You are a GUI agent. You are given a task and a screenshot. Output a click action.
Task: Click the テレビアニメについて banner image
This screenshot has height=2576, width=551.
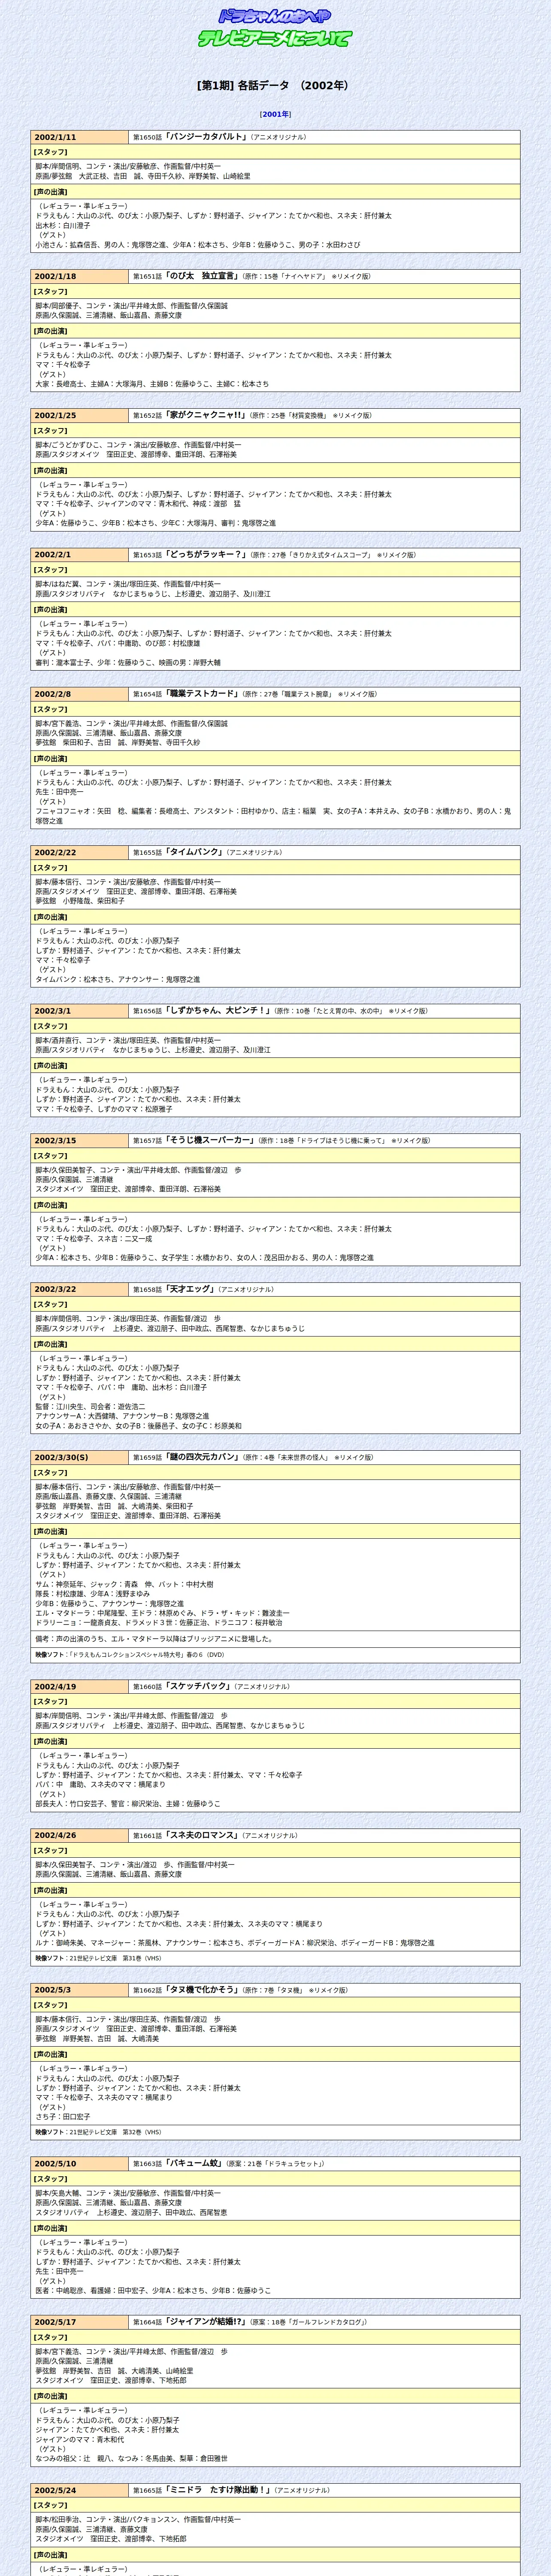275,38
